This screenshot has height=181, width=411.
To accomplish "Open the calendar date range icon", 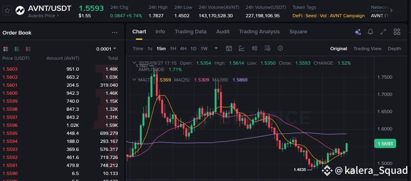I will [x=229, y=48].
